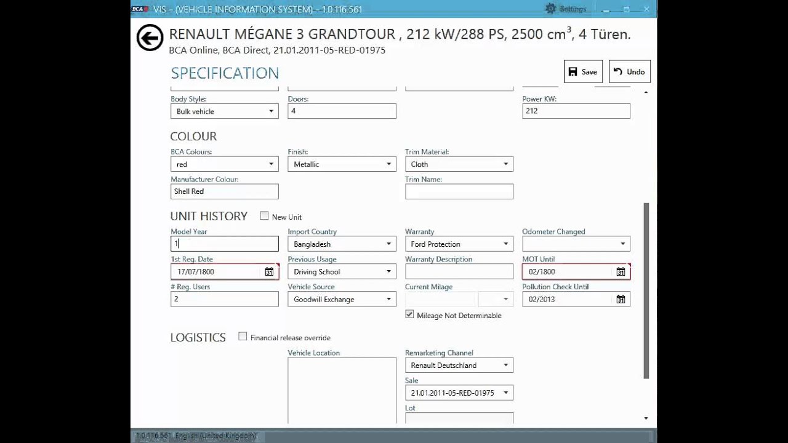The height and width of the screenshot is (443, 788).
Task: Expand the Trim Material dropdown
Action: tap(459, 164)
